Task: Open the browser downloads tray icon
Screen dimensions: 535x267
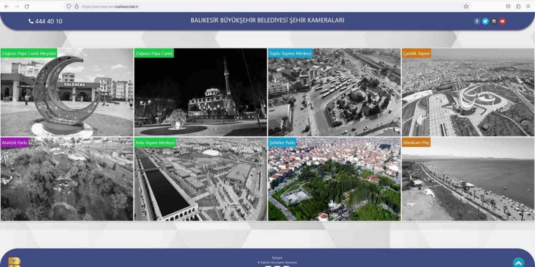Action: pyautogui.click(x=508, y=6)
